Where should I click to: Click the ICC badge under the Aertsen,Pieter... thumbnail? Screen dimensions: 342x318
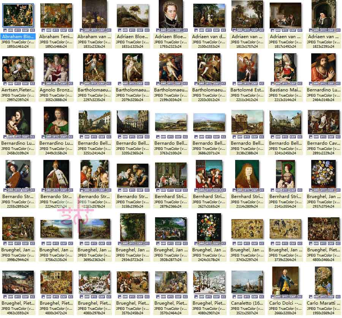pyautogui.click(x=32, y=83)
